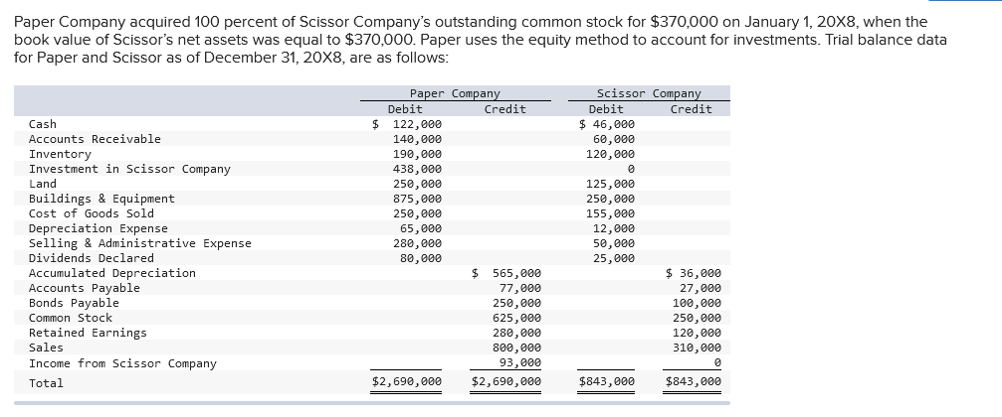Click Paper's accounts payable 77,000

[x=520, y=288]
